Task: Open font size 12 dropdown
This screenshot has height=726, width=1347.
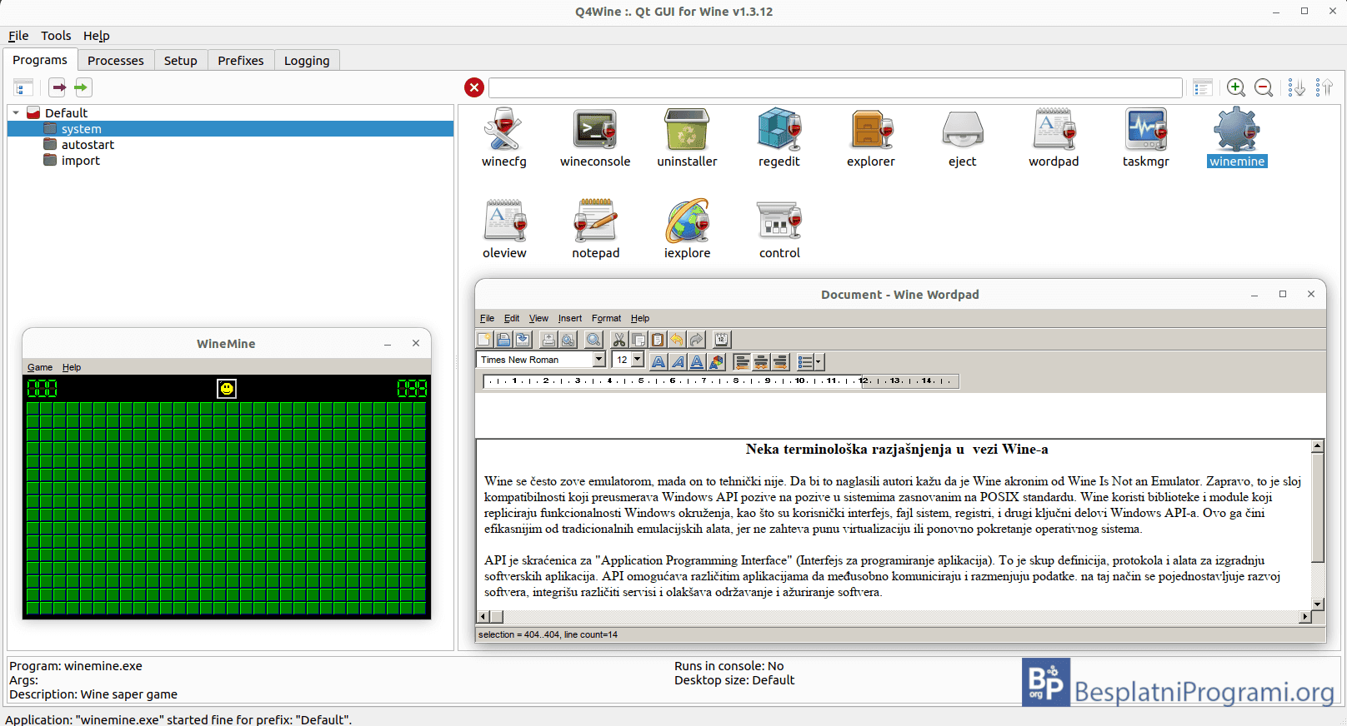Action: coord(638,359)
